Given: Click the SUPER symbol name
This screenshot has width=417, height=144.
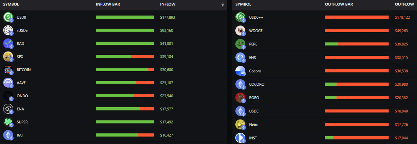Looking at the screenshot, I should [22, 122].
